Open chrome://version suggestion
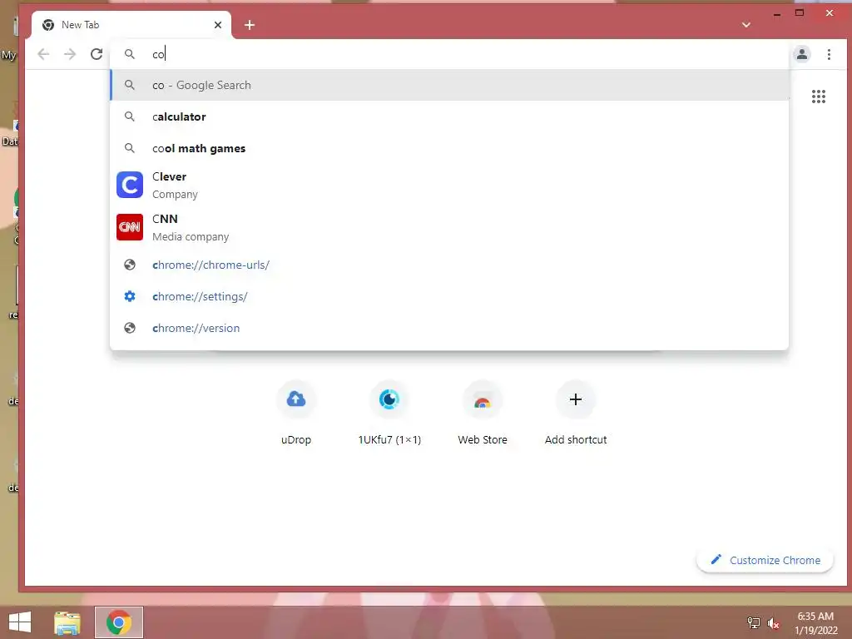Viewport: 852px width, 639px height. click(449, 328)
